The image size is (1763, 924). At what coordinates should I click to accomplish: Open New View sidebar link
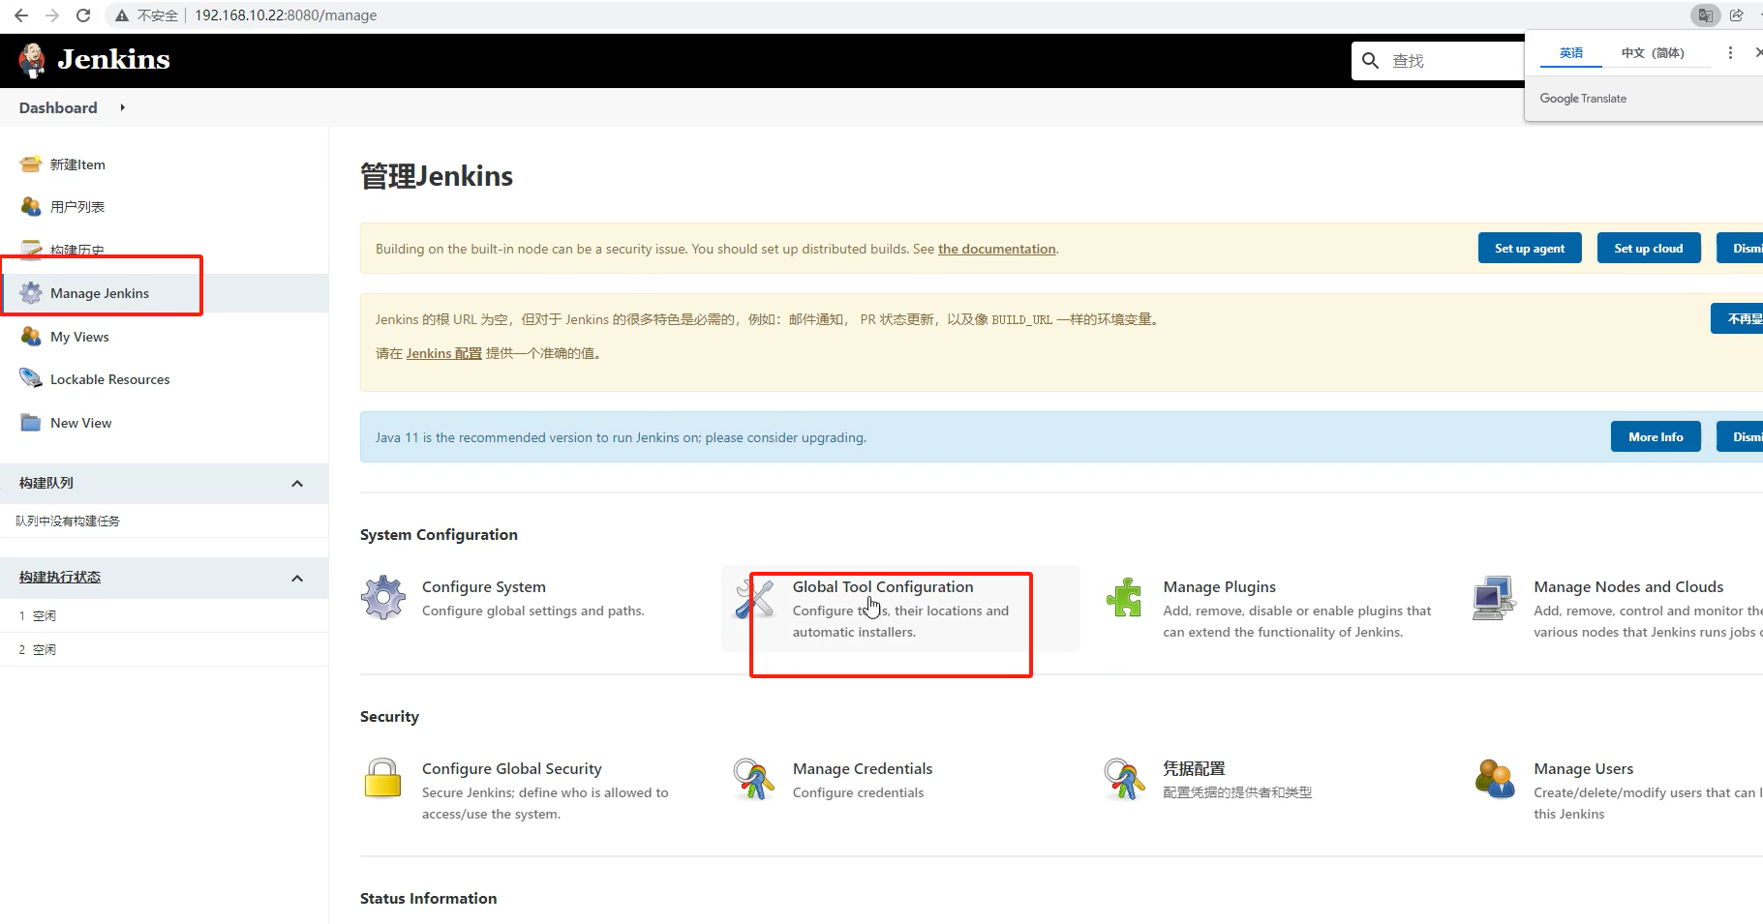coord(81,423)
